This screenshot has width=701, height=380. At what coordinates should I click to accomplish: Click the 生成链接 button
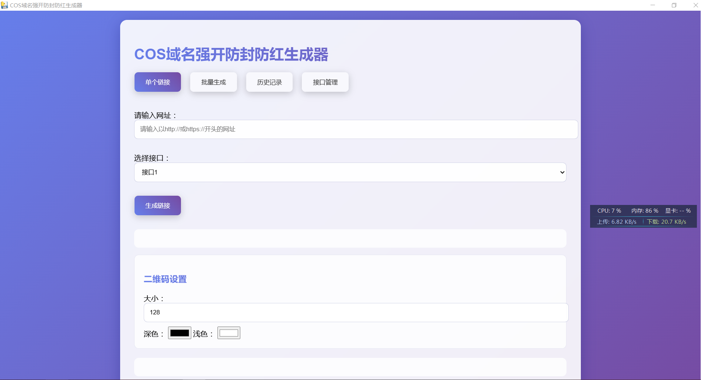[157, 205]
